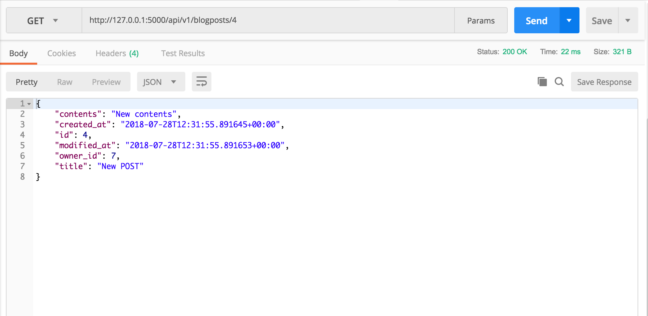Open the Test Results tab
This screenshot has width=648, height=316.
183,53
